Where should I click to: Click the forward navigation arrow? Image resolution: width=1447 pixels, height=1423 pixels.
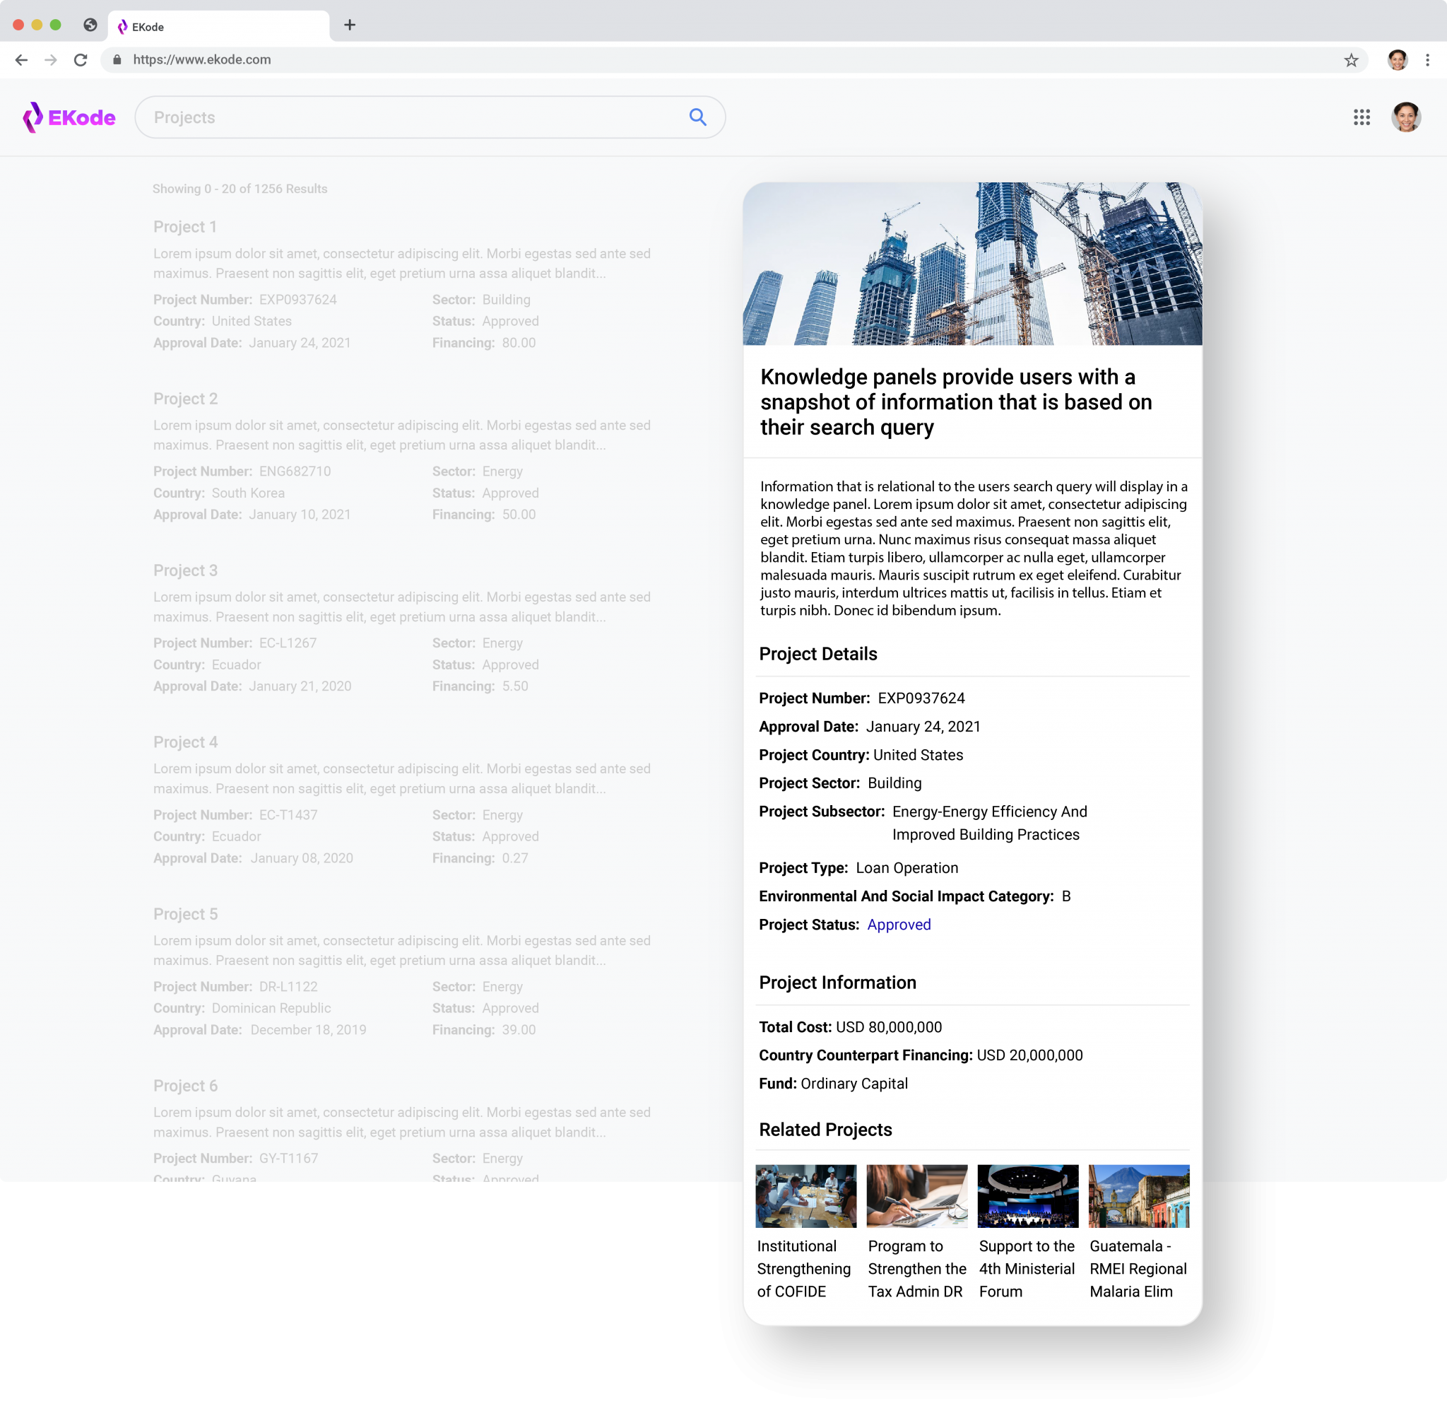(51, 60)
